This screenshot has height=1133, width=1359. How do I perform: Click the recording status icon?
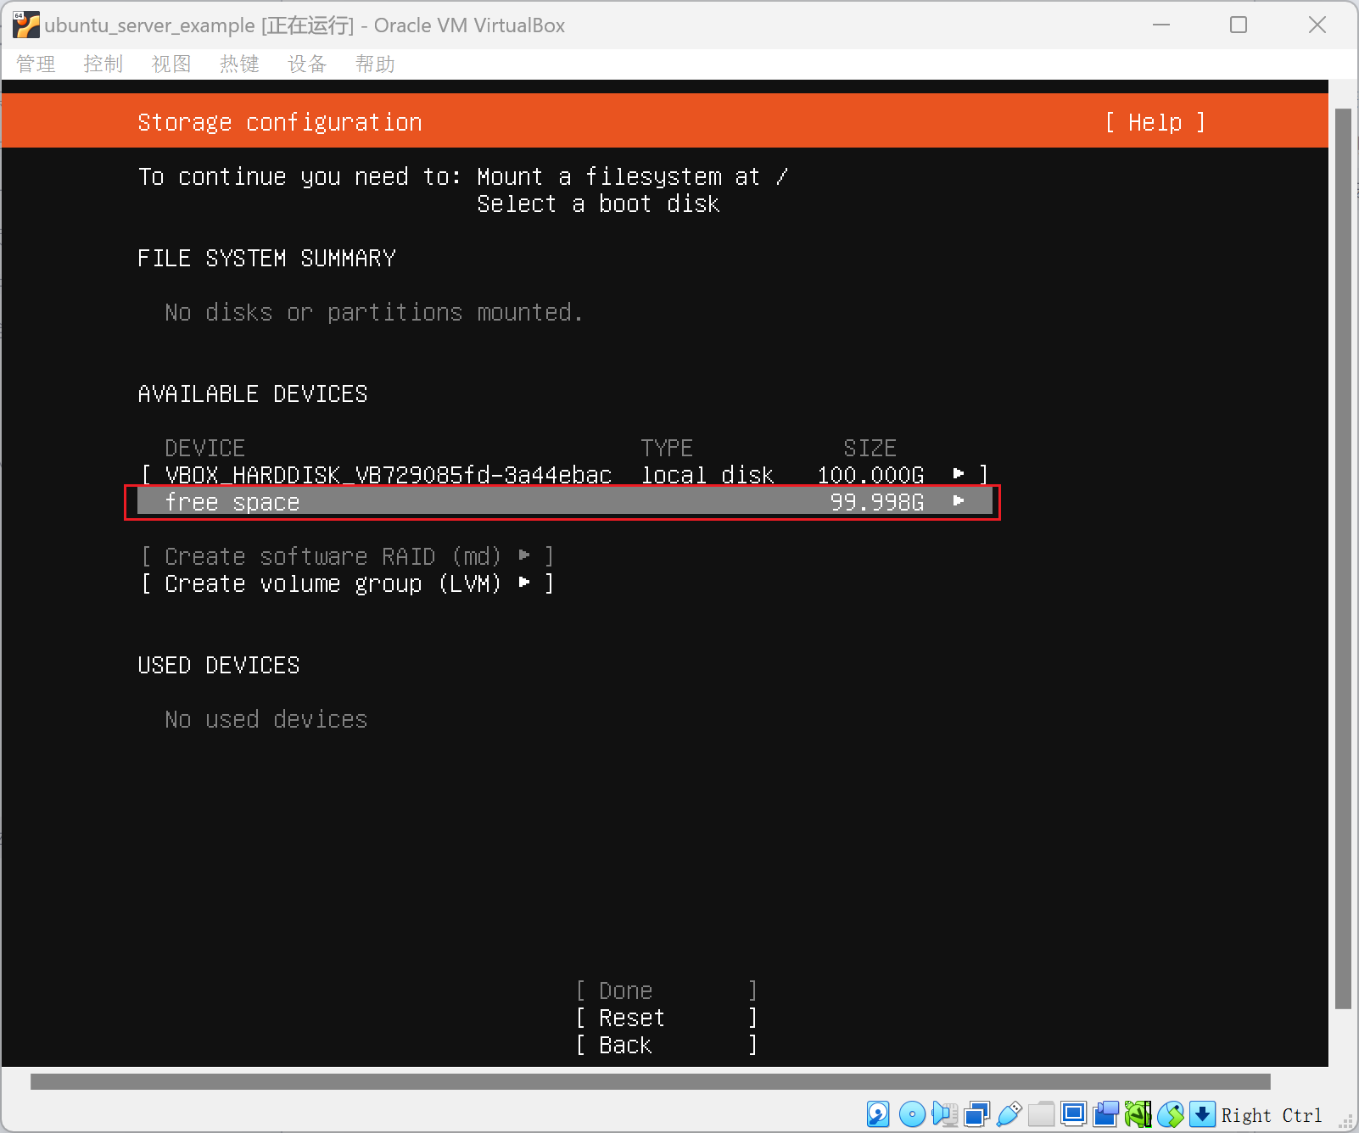point(1105,1113)
